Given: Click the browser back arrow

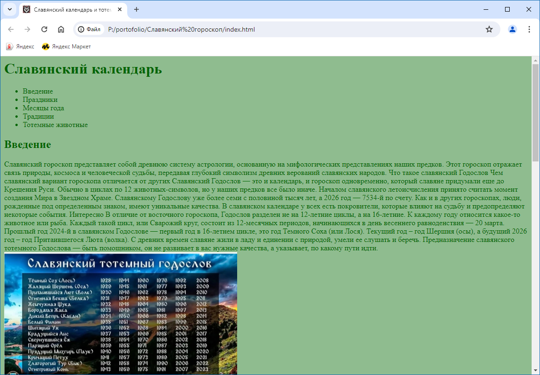Looking at the screenshot, I should 11,29.
